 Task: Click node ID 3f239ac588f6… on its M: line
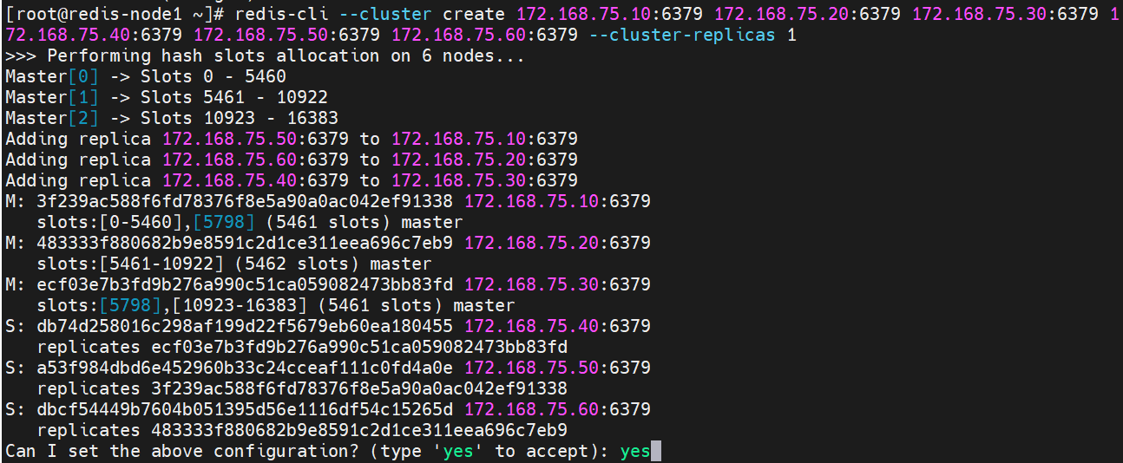(246, 201)
